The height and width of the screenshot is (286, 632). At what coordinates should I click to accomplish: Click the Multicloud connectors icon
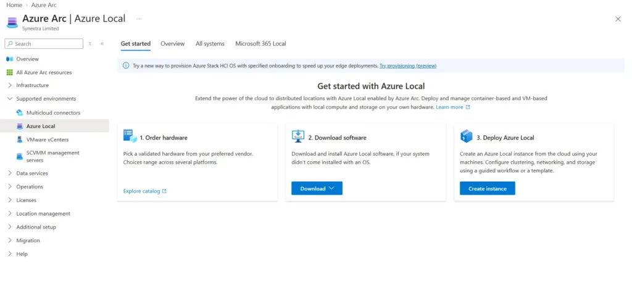[x=20, y=112]
